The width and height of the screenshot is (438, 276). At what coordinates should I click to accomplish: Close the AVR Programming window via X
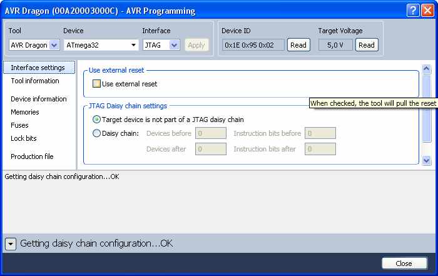[x=427, y=11]
